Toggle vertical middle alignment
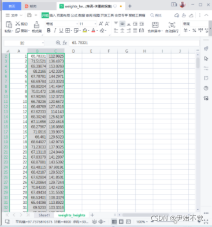 pyautogui.click(x=122, y=24)
